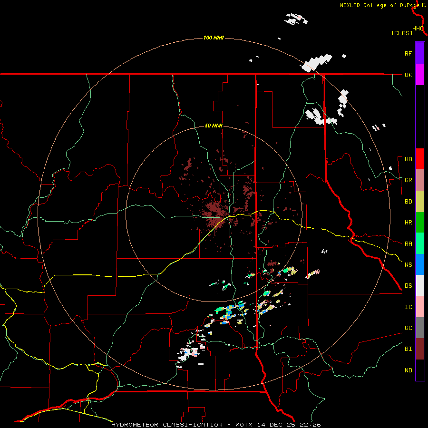Click the HR green legend swatch

point(420,223)
